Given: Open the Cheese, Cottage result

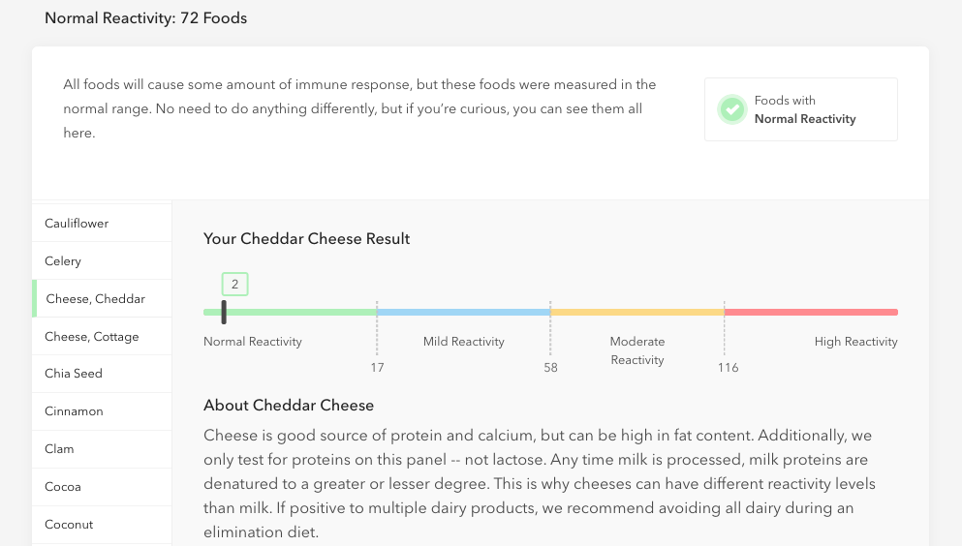Looking at the screenshot, I should (x=102, y=337).
